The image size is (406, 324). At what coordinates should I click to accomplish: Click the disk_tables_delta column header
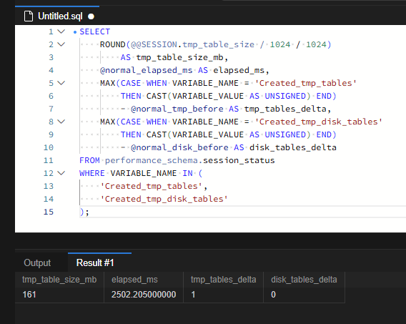coord(304,280)
